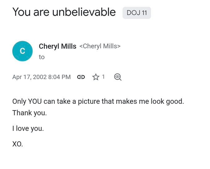Copy the email link via chain icon
210x169 pixels.
click(x=81, y=77)
